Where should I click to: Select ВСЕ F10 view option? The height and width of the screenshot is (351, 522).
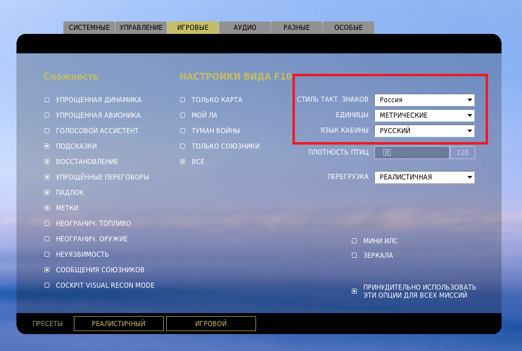pyautogui.click(x=183, y=162)
